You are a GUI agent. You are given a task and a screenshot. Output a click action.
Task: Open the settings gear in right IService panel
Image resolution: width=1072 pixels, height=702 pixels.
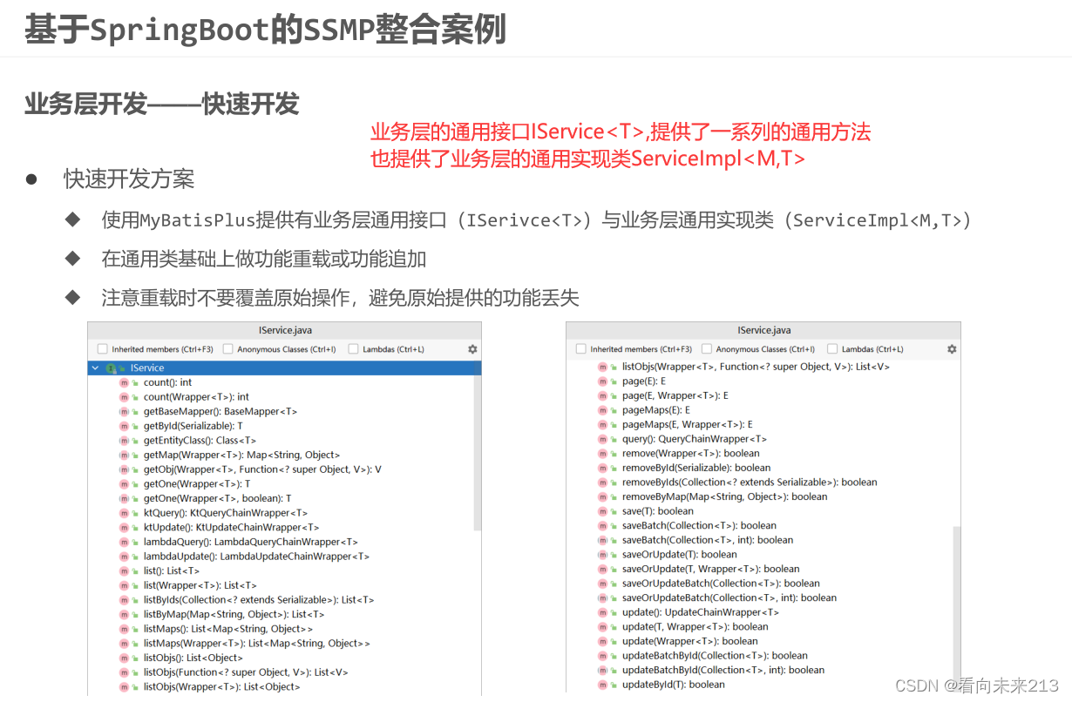point(951,348)
